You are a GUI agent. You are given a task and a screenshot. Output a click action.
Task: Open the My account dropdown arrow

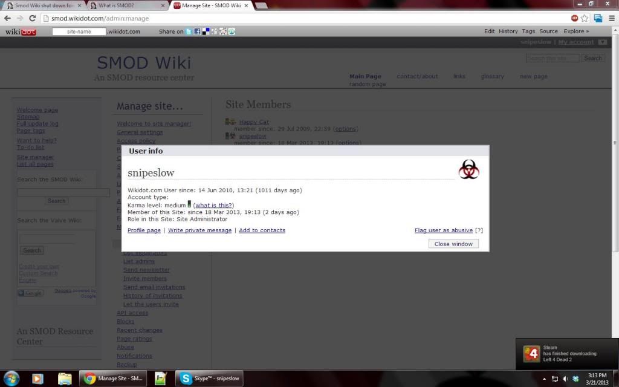click(x=603, y=42)
